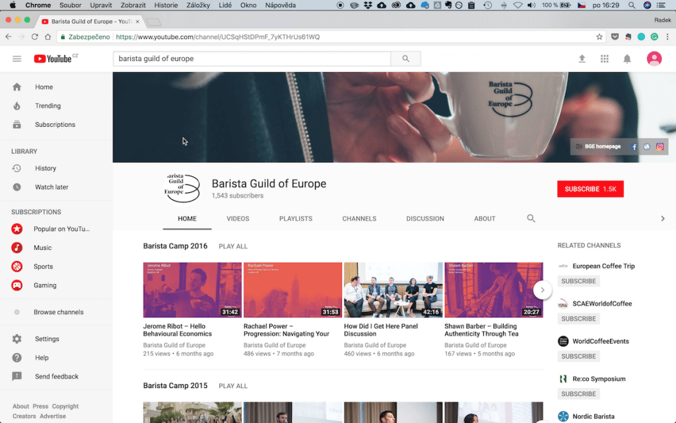Go back in browser history

click(9, 37)
